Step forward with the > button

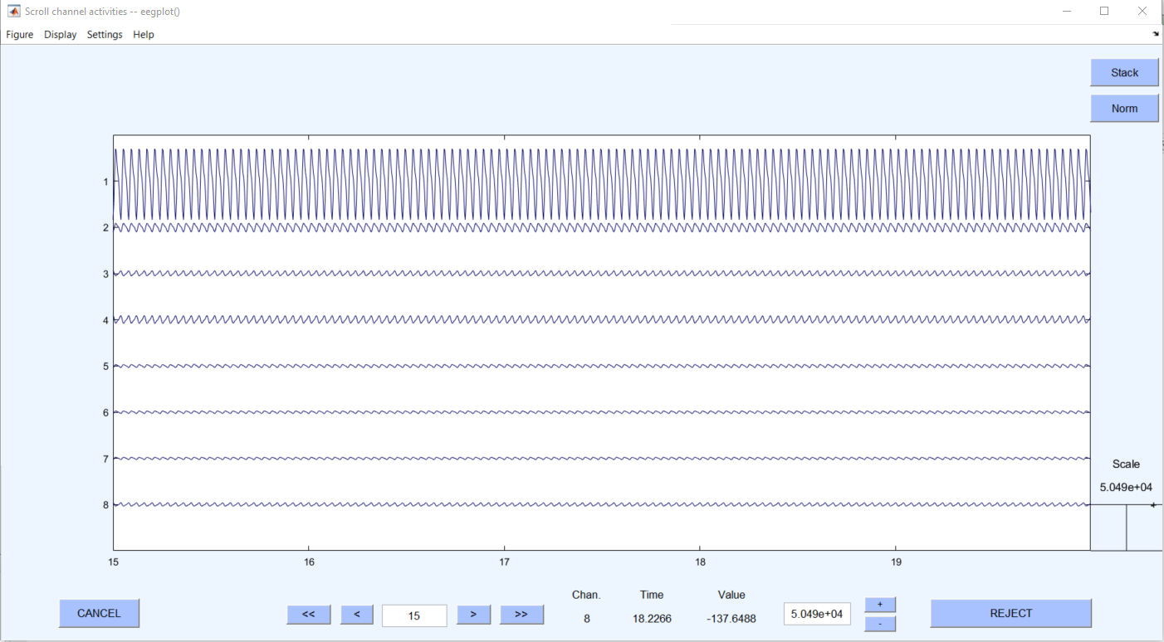click(473, 615)
